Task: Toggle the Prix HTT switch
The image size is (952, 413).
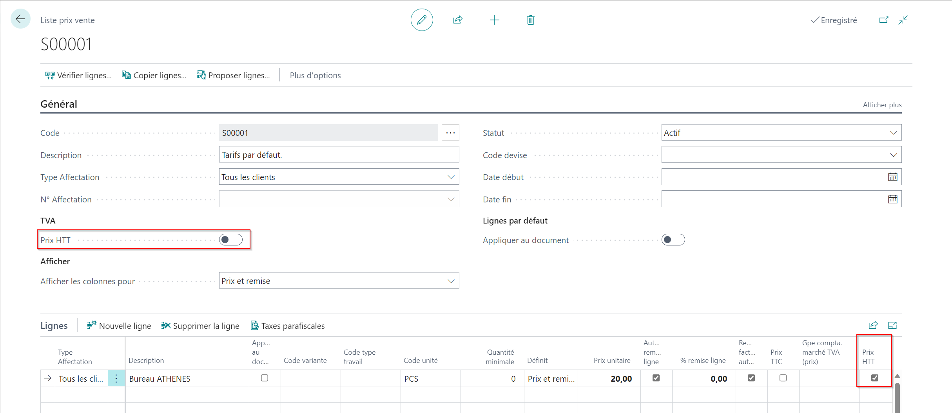Action: pyautogui.click(x=231, y=240)
